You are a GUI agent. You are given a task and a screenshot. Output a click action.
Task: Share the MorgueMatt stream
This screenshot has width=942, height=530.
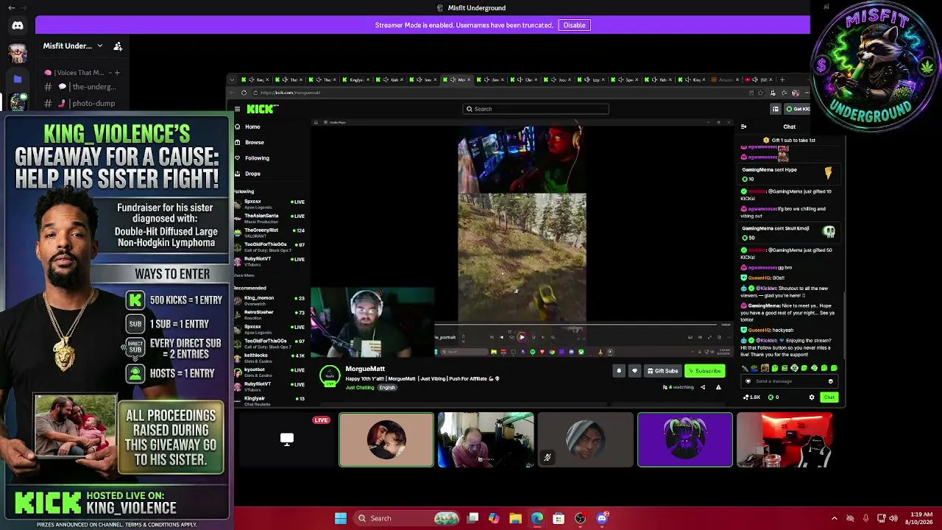(x=702, y=387)
